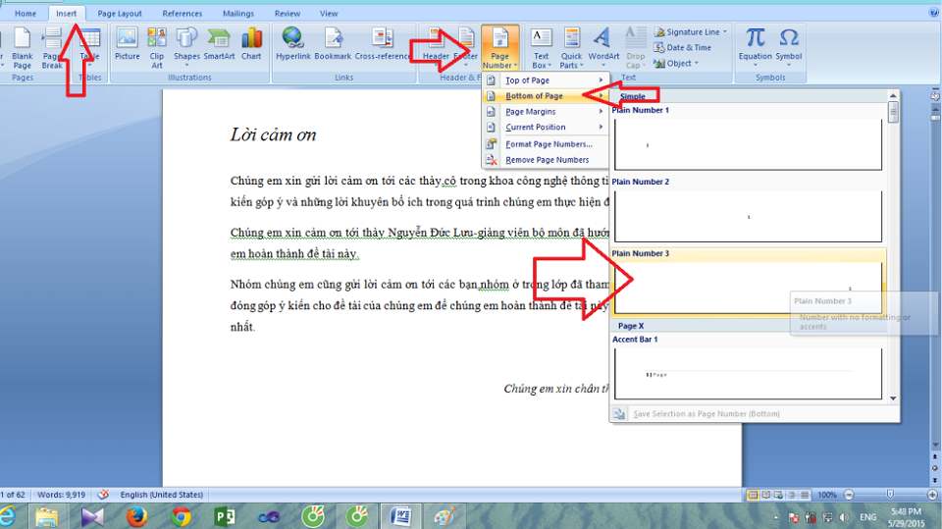The height and width of the screenshot is (529, 942).
Task: Open Firefox from the taskbar
Action: pos(136,516)
